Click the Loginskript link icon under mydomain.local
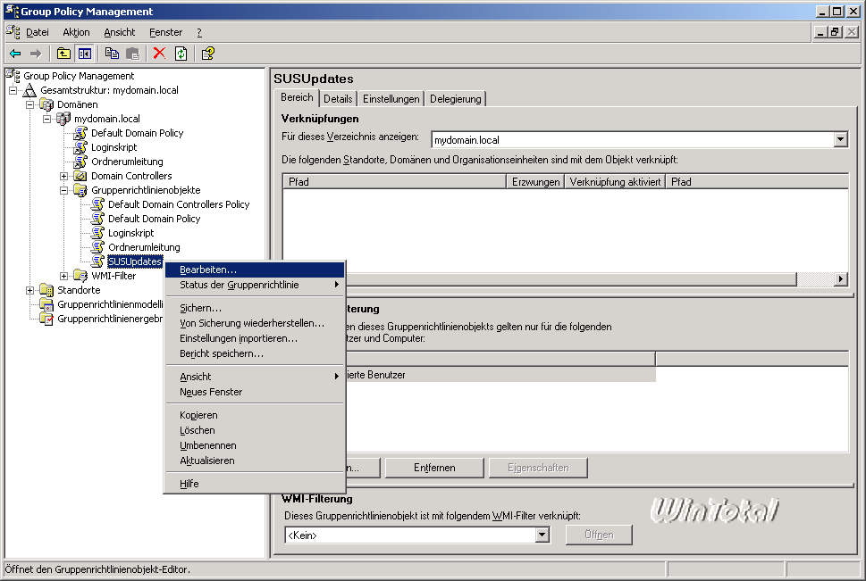 click(x=80, y=147)
